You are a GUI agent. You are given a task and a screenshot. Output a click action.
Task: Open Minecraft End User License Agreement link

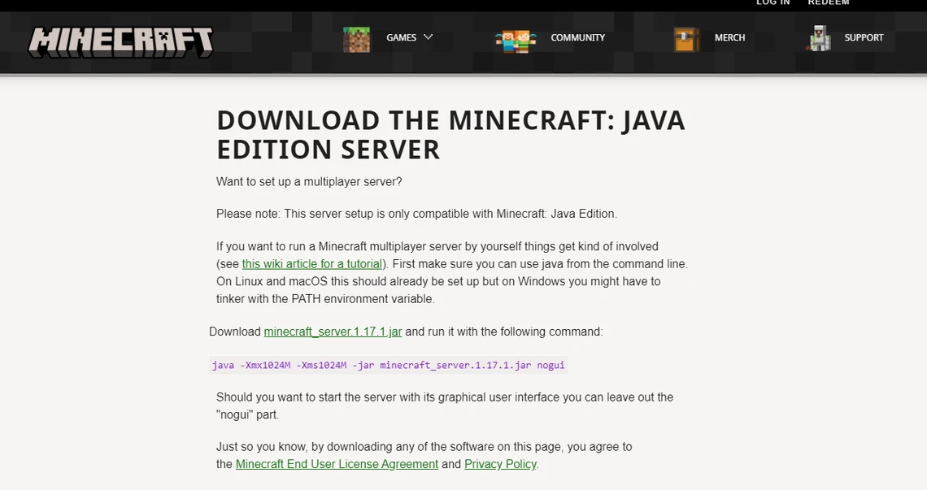pyautogui.click(x=337, y=464)
